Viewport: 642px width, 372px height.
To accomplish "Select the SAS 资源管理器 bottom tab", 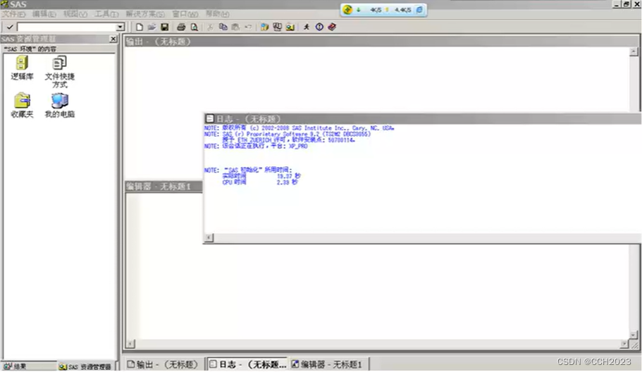I will pos(85,366).
